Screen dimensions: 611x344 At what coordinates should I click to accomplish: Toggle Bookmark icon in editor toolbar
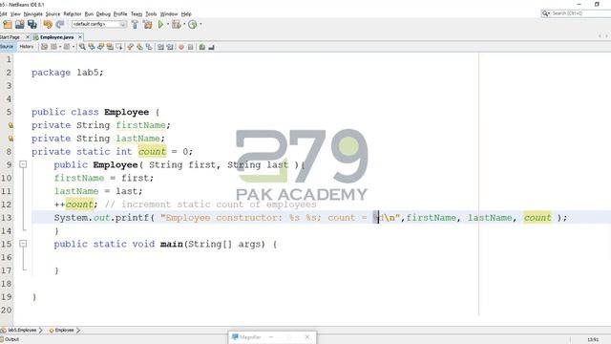coord(149,47)
